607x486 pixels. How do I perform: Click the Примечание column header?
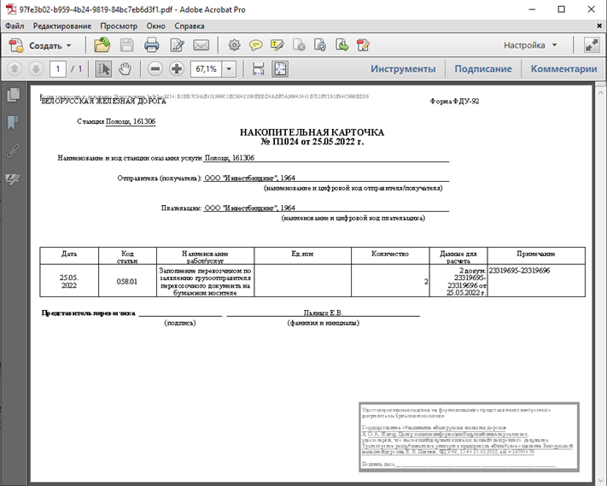pyautogui.click(x=536, y=254)
